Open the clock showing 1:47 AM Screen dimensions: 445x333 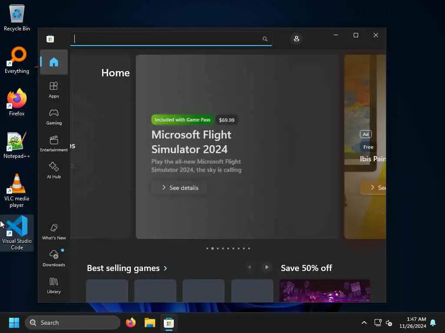click(x=413, y=323)
